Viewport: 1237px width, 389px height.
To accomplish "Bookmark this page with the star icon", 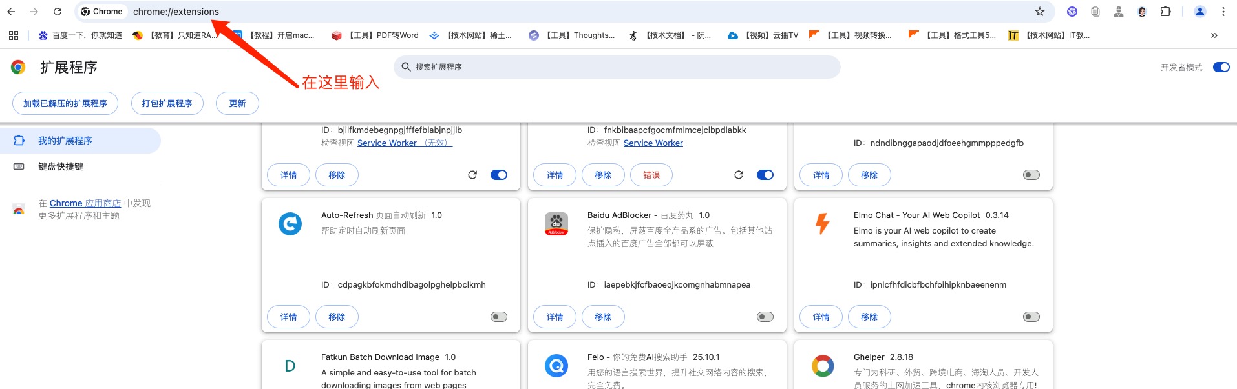I will click(1040, 12).
